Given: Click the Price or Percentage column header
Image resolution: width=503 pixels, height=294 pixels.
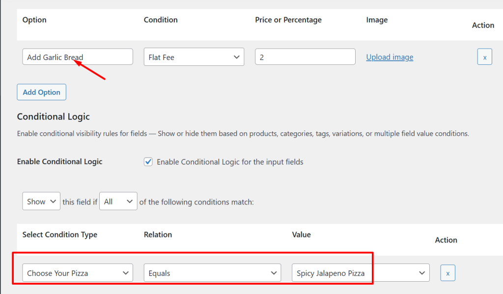Looking at the screenshot, I should click(x=288, y=20).
